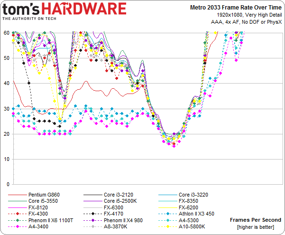Image resolution: width=285 pixels, height=235 pixels.
Task: Click the '1920x1080, Very High Detail' subtitle
Action: click(x=249, y=15)
